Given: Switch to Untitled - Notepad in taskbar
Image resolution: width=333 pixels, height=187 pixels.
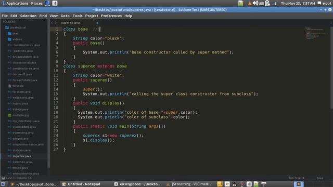Looking at the screenshot, I should 81,184.
